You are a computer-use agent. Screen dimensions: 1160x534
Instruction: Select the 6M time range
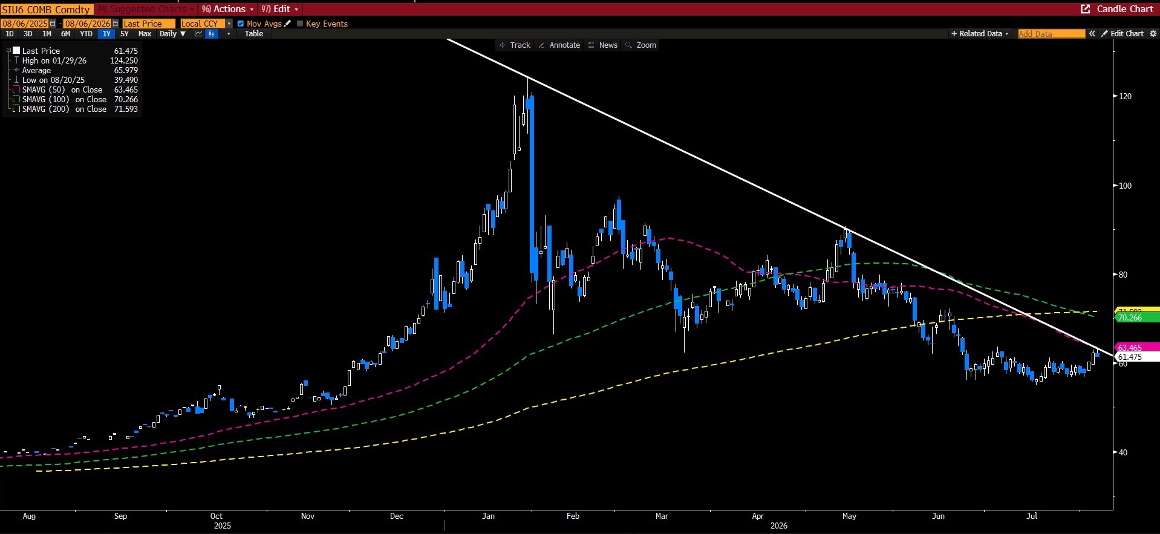coord(66,34)
